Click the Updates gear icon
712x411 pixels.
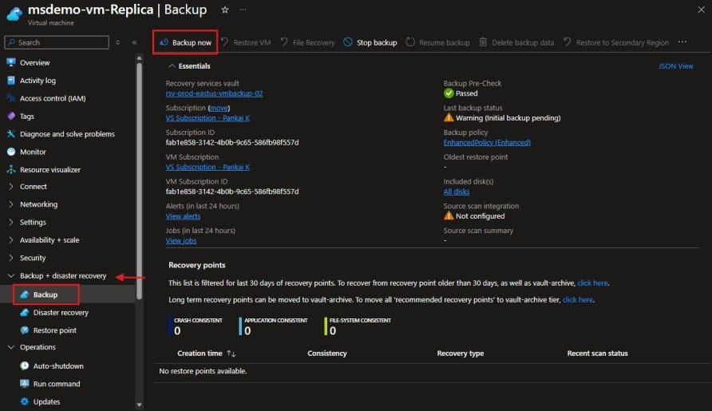(x=25, y=401)
